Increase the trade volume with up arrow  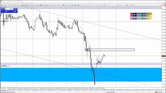click(13, 9)
